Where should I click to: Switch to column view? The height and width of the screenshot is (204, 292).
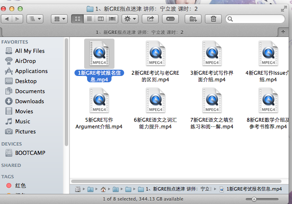tap(101, 19)
